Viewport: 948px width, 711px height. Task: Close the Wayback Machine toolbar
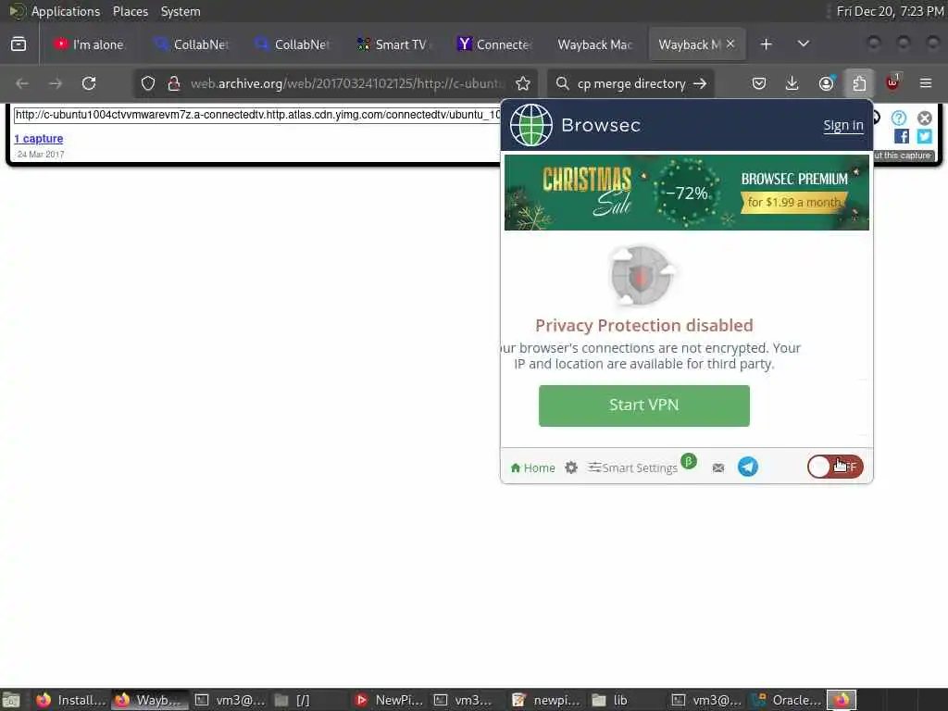click(x=925, y=118)
